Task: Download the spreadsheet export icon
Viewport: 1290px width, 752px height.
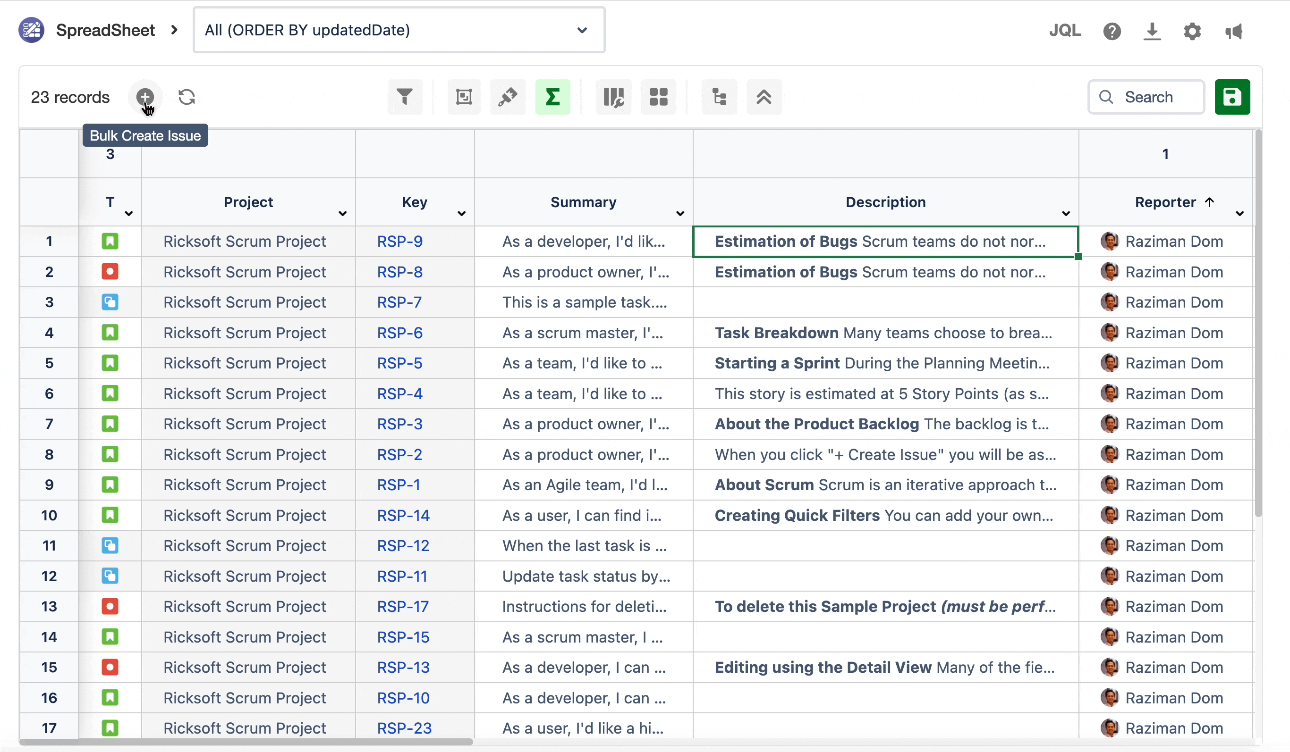Action: tap(1152, 31)
